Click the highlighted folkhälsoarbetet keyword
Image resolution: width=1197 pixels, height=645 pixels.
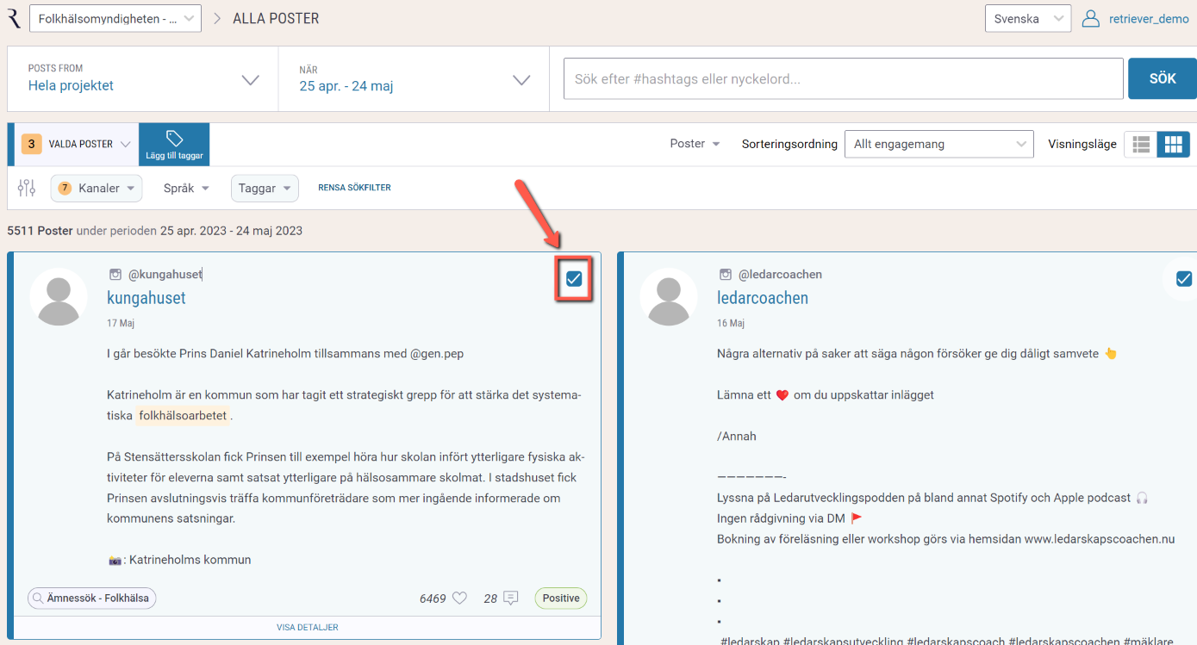click(x=183, y=415)
